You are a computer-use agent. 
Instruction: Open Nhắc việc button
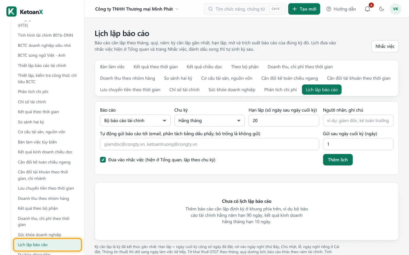tap(385, 46)
